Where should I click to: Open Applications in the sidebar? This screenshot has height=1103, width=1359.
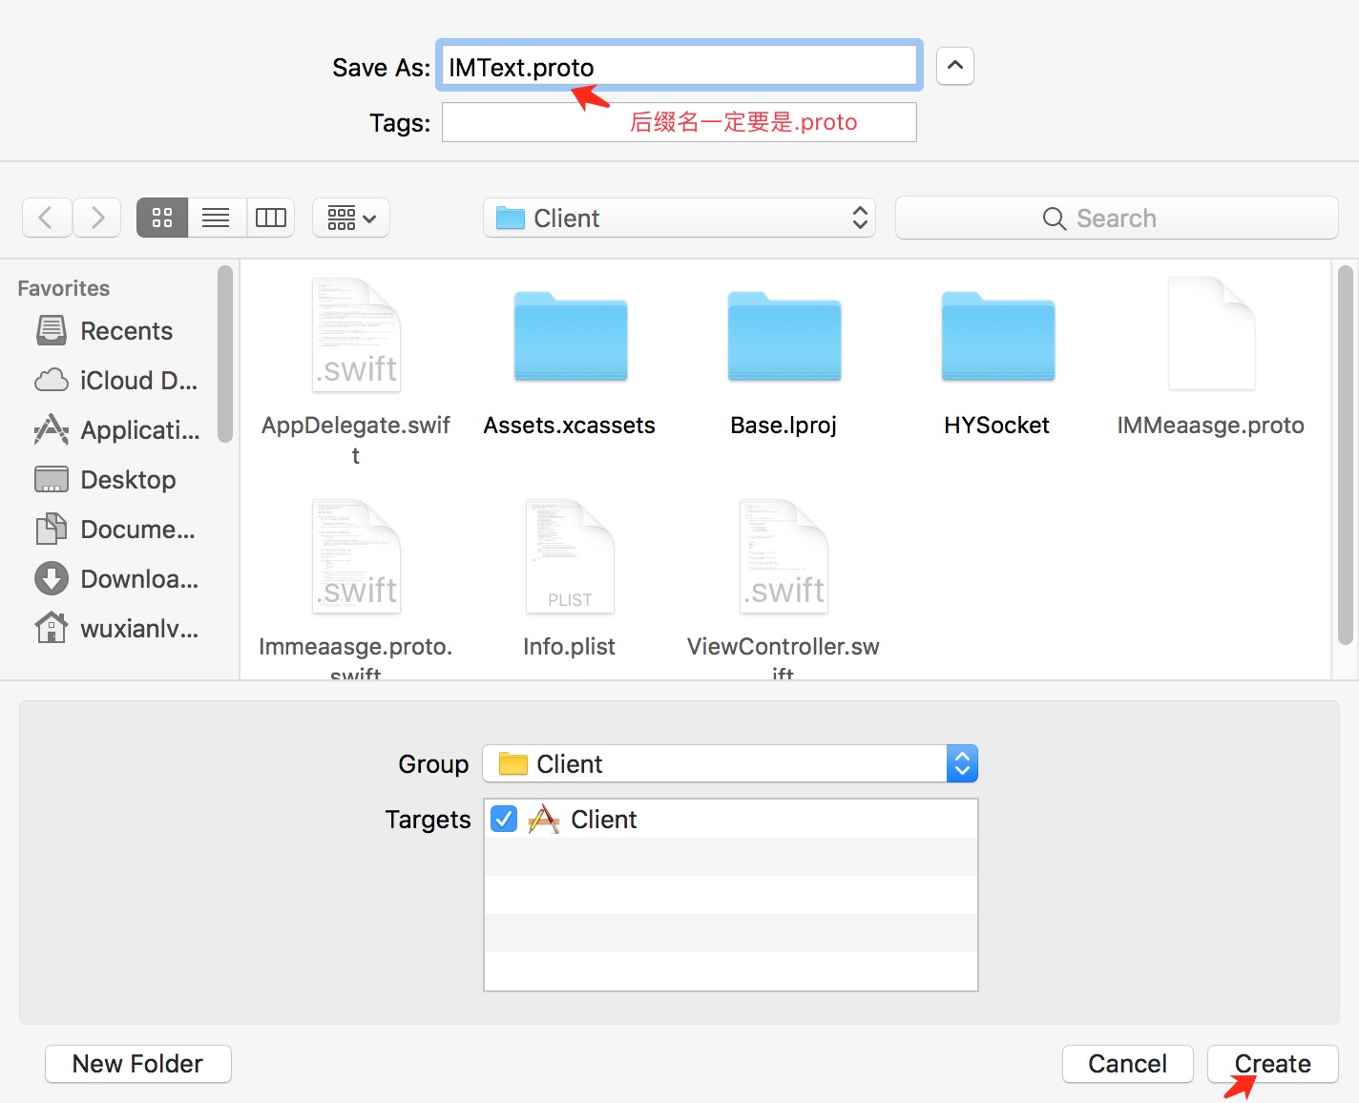click(x=116, y=430)
